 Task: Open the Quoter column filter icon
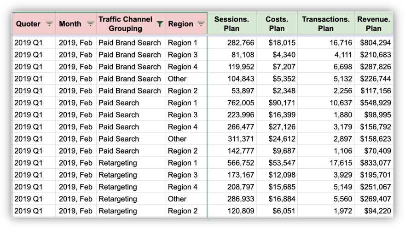(x=49, y=24)
